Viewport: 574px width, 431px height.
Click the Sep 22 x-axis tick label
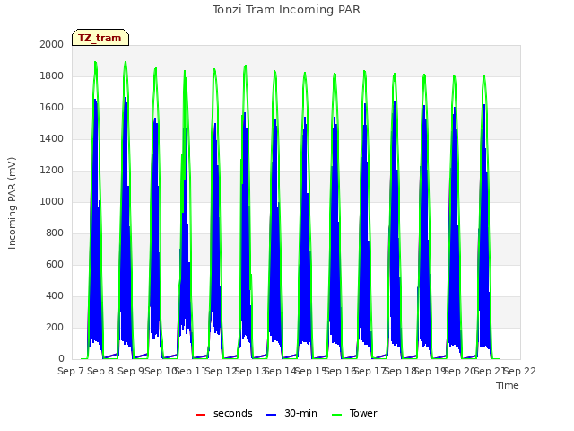click(520, 371)
